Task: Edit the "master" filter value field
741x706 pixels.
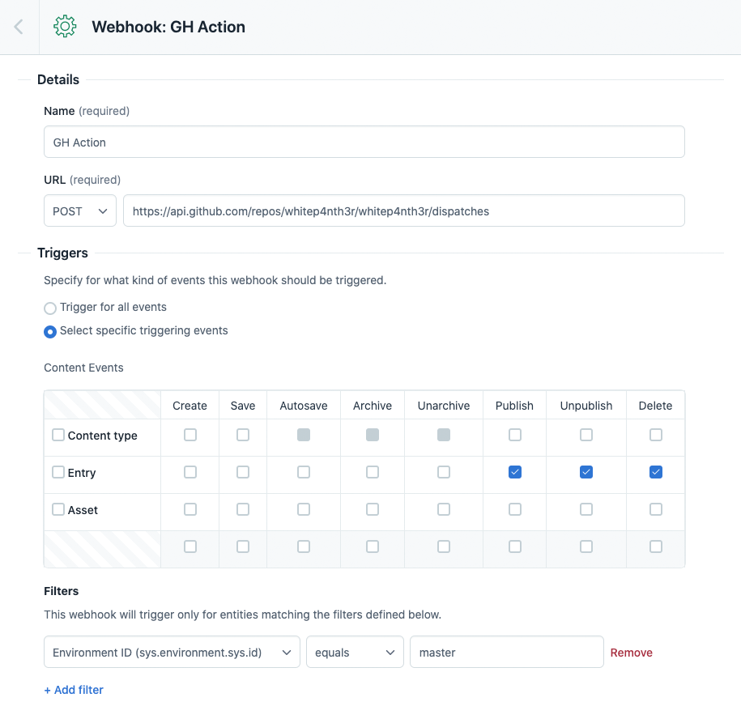Action: click(x=506, y=652)
